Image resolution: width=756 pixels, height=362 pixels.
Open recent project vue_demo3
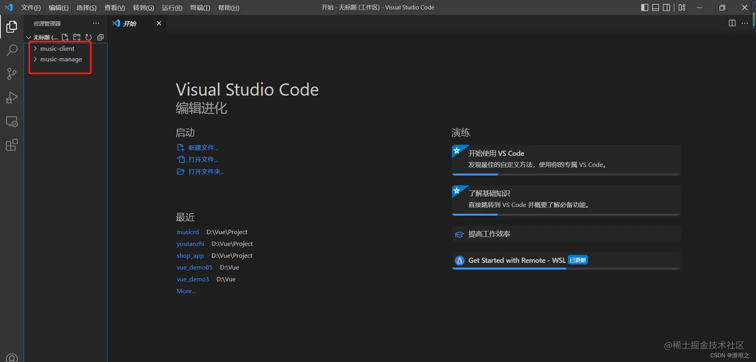(x=192, y=279)
